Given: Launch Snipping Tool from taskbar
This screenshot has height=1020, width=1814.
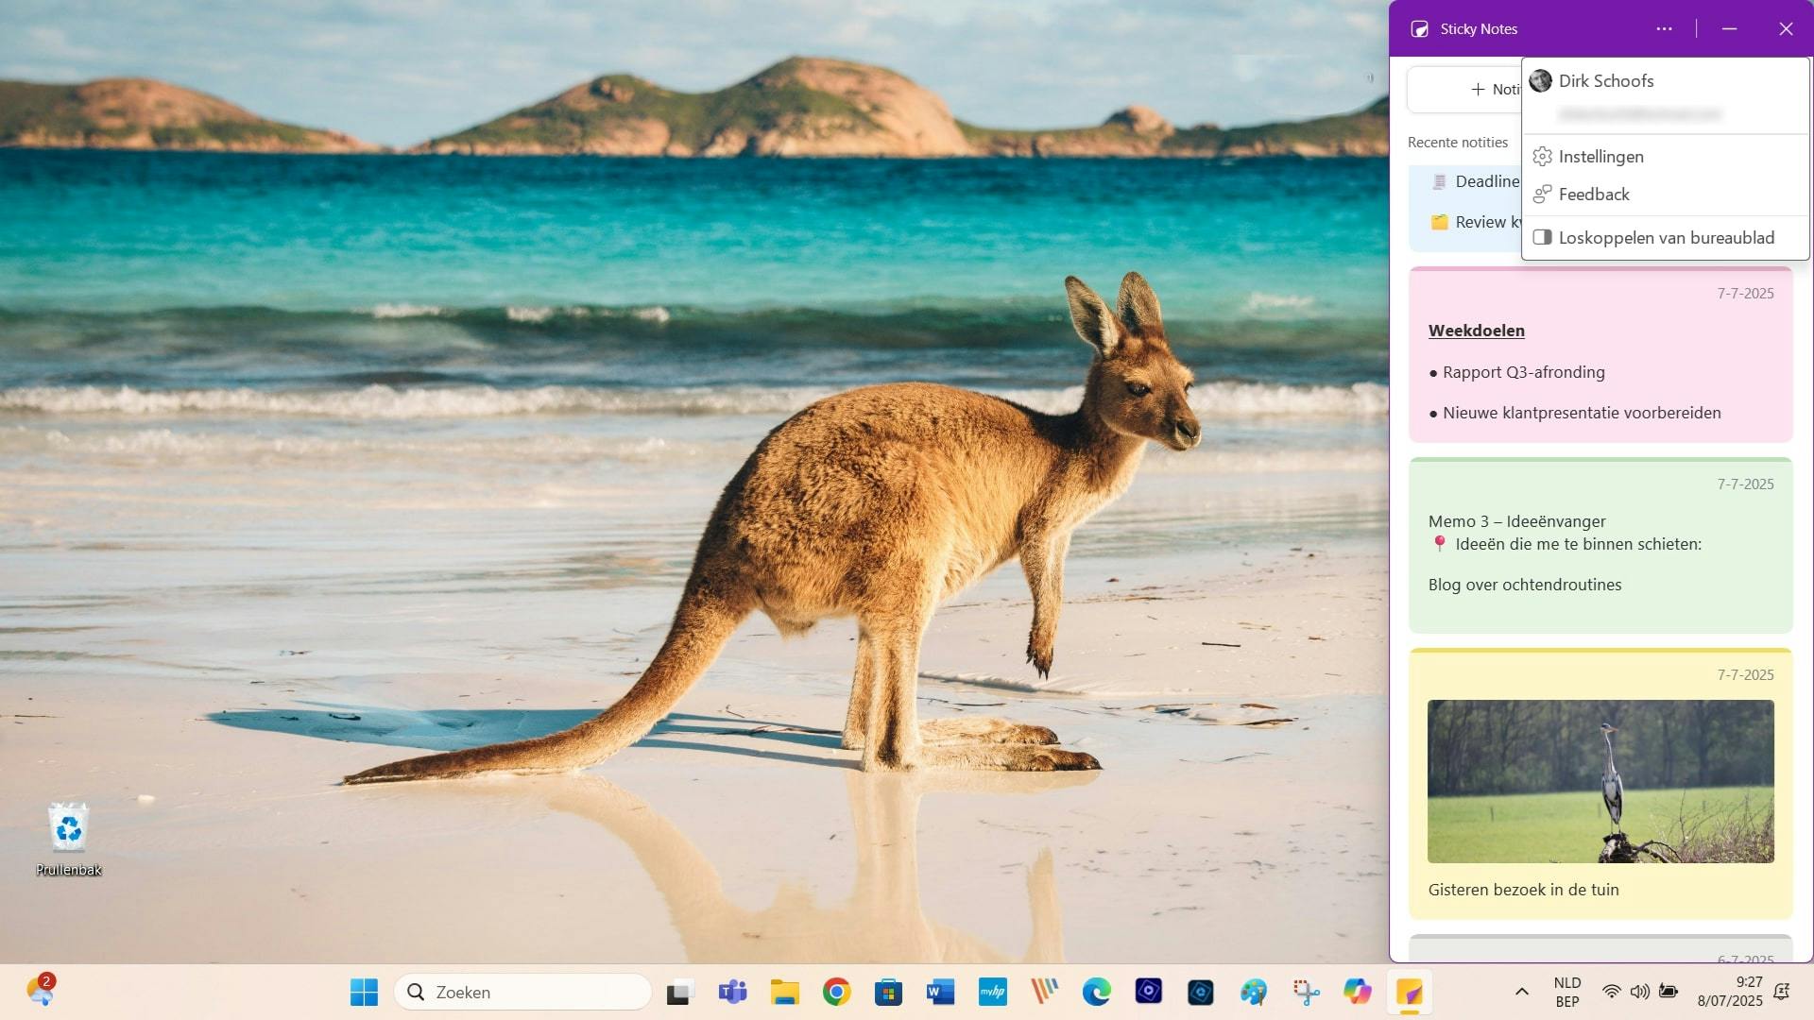Looking at the screenshot, I should coord(1306,992).
